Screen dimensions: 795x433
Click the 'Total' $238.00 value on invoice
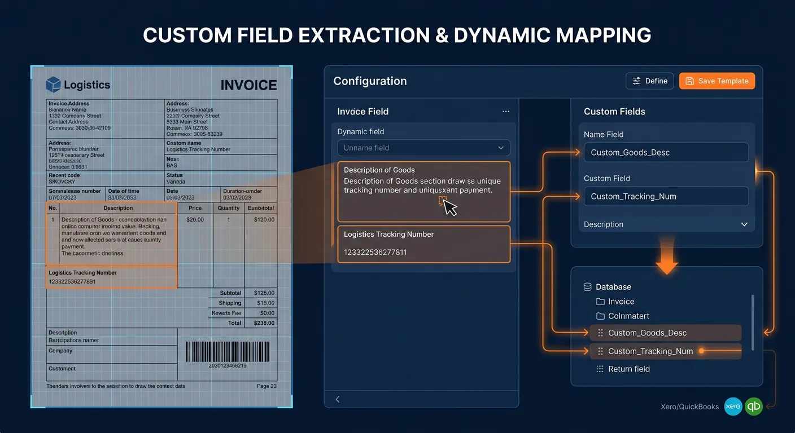coord(264,323)
